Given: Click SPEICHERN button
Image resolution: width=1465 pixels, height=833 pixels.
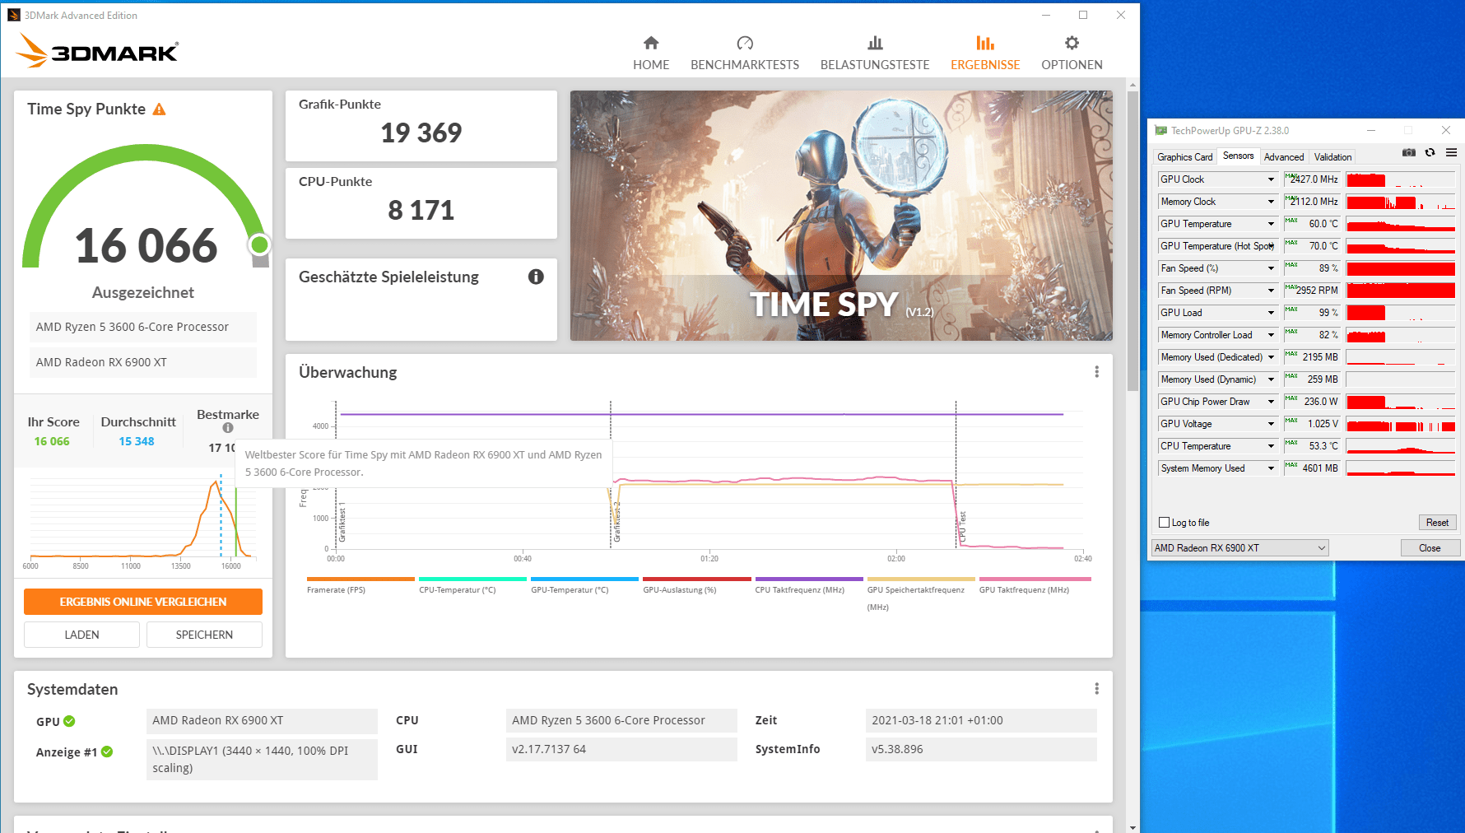Looking at the screenshot, I should [204, 635].
